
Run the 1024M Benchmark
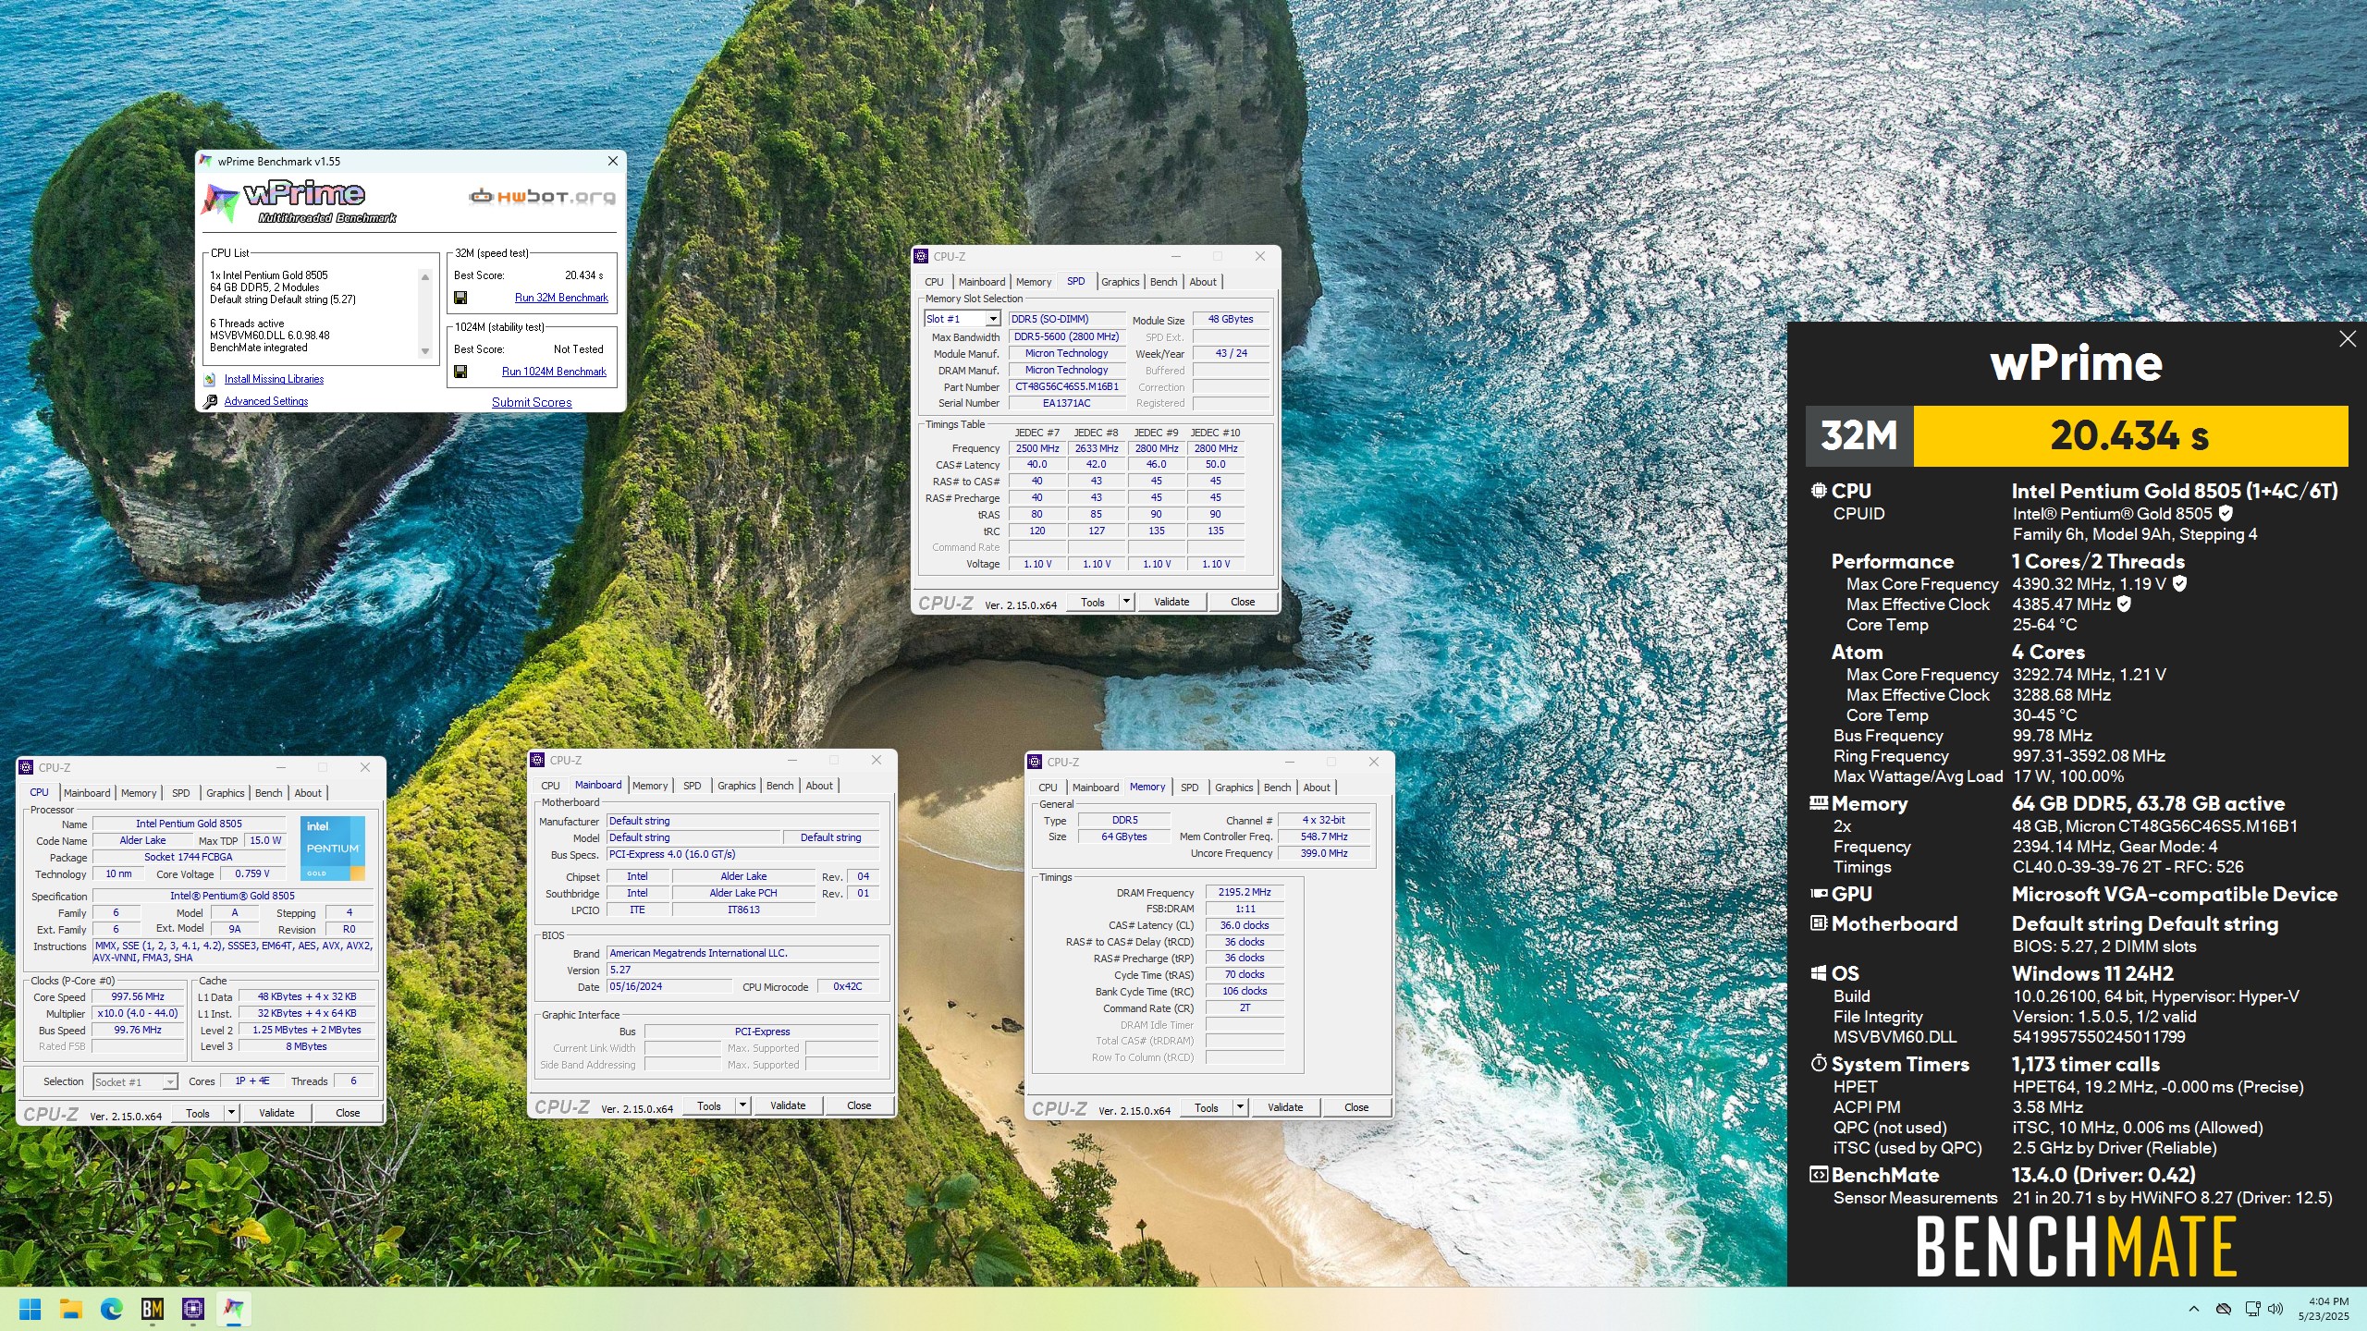click(554, 372)
